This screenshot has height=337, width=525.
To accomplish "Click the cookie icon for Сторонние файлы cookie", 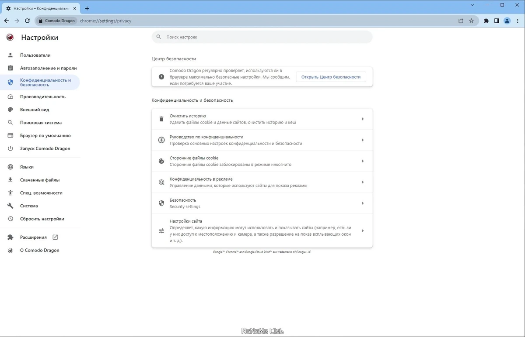I will [x=161, y=161].
